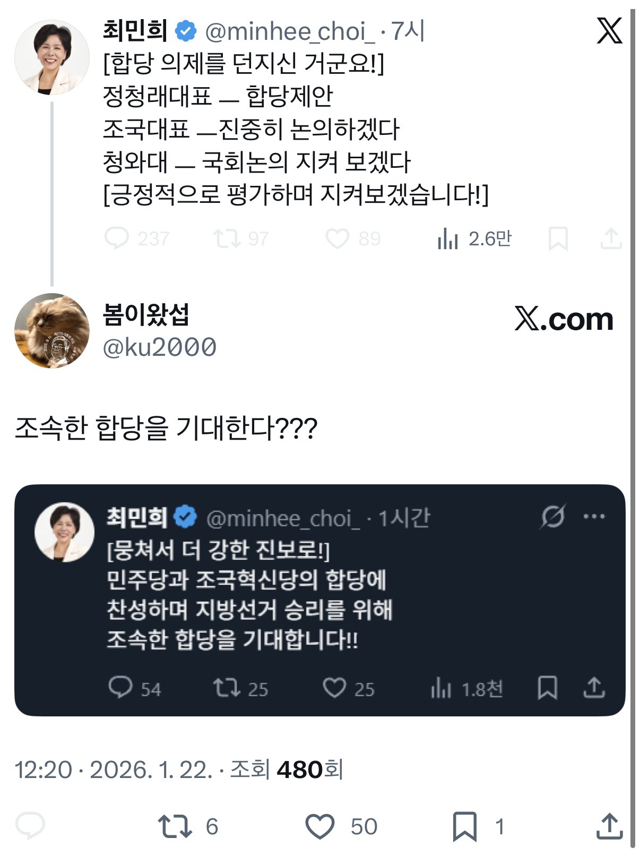The width and height of the screenshot is (640, 855).
Task: Bookmark the main tweet showing 1 bookmark
Action: point(464,826)
